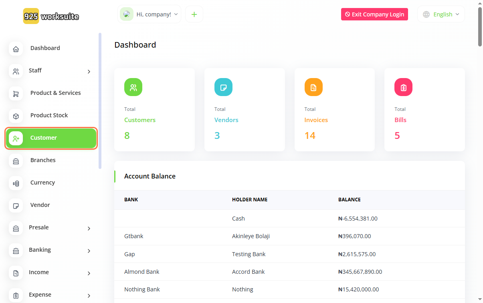
Task: Click the Dashboard home icon in sidebar
Action: point(16,49)
